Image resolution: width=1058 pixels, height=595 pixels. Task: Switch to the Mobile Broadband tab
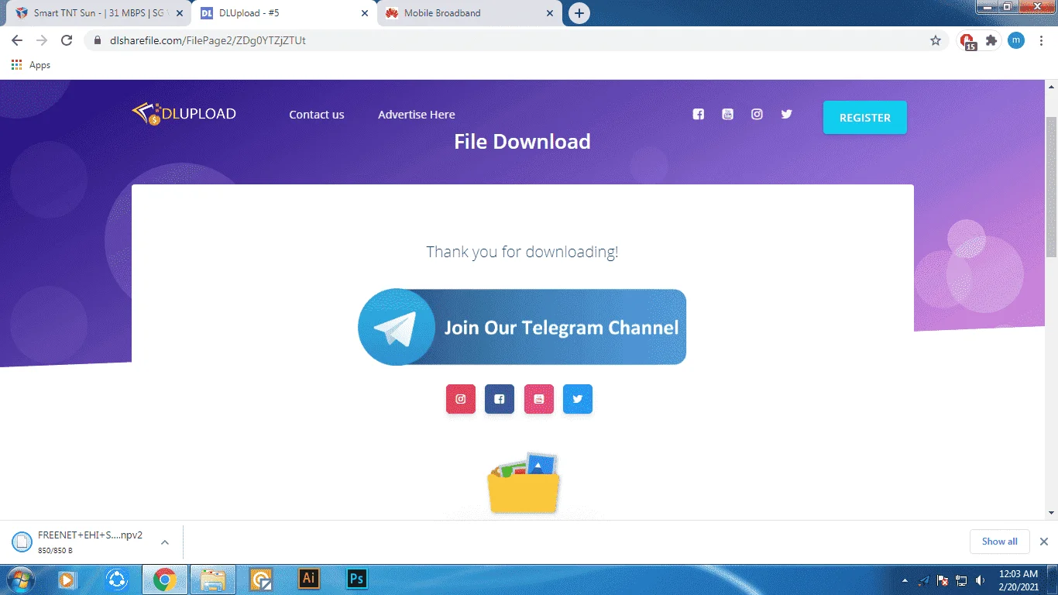coord(469,13)
